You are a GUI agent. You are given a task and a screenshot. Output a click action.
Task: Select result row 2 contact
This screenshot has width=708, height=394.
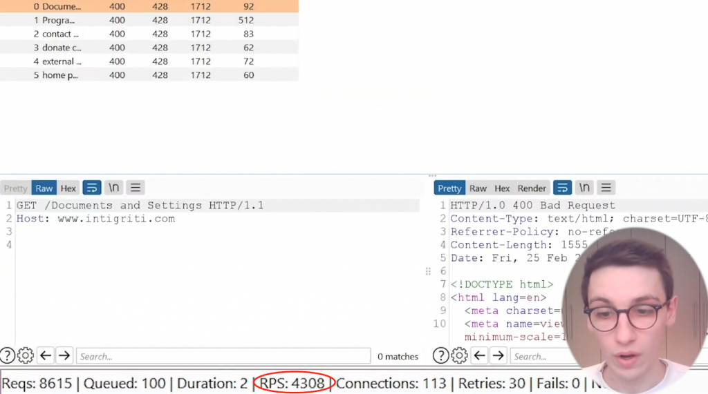click(149, 34)
